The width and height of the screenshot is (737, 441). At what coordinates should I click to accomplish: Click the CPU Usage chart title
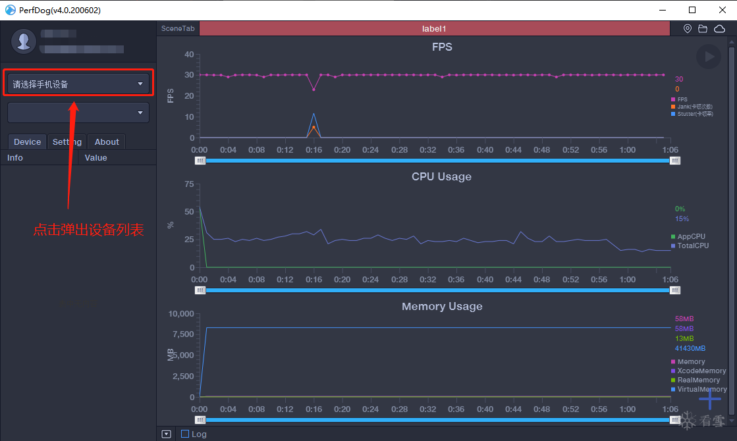[x=441, y=176]
